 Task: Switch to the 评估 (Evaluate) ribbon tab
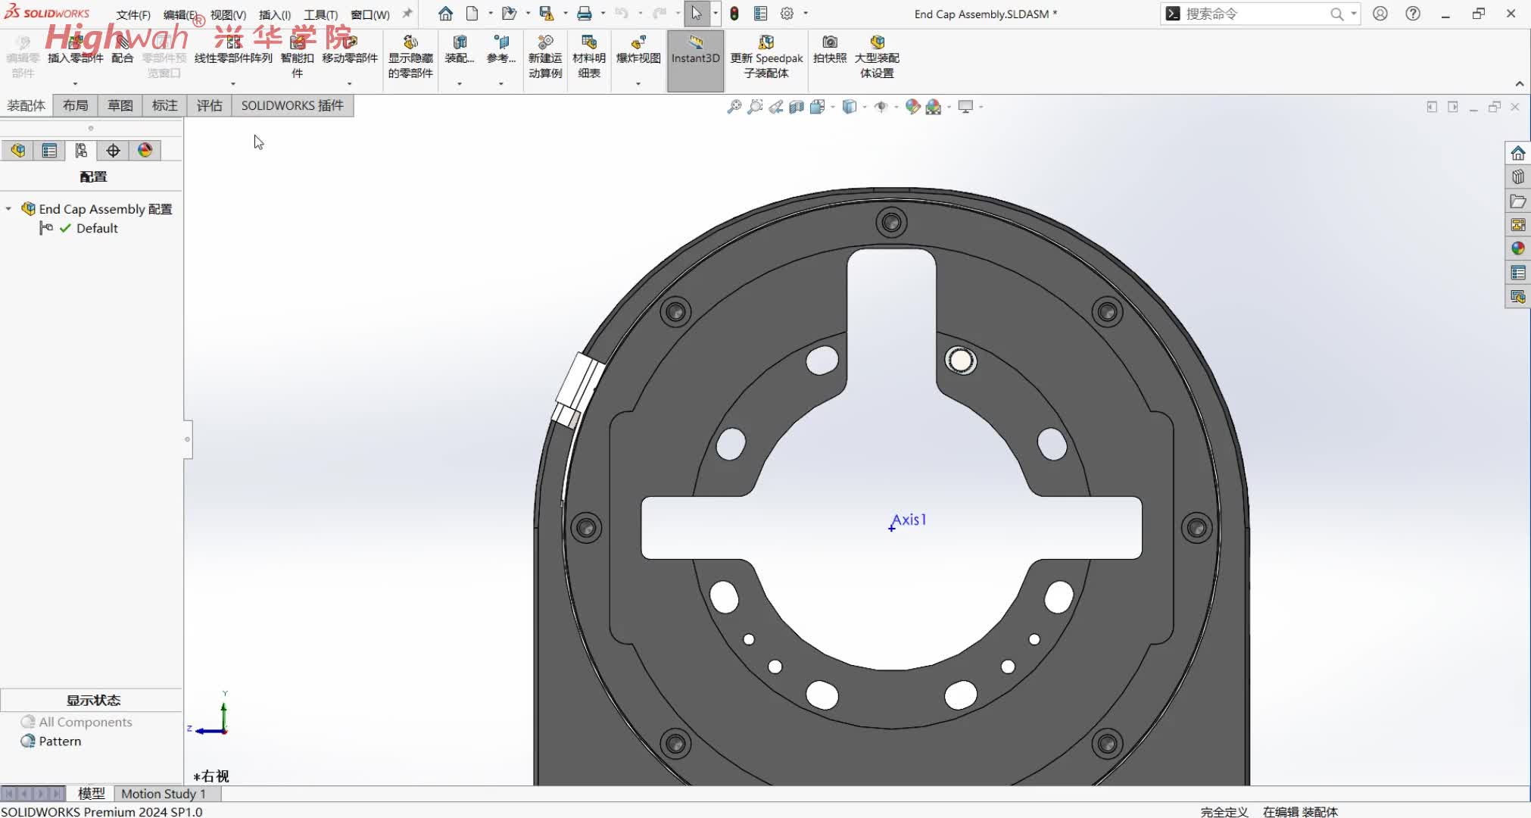click(209, 105)
